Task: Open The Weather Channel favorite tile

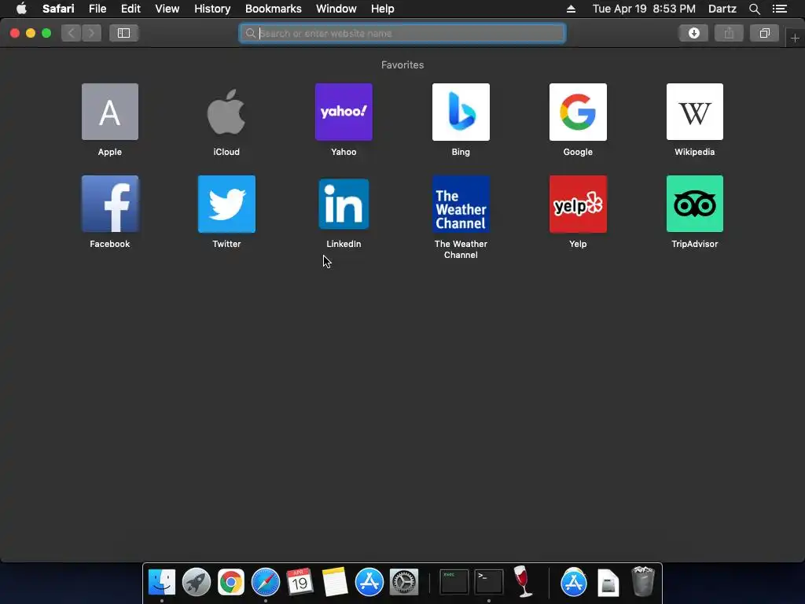Action: (461, 204)
